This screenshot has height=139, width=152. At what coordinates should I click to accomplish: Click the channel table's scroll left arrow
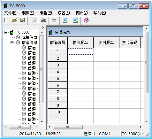(49, 127)
